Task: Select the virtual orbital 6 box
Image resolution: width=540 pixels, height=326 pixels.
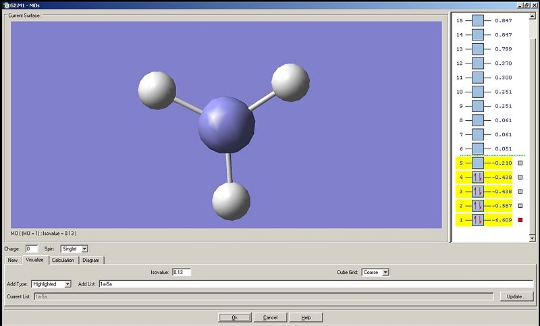Action: [478, 148]
